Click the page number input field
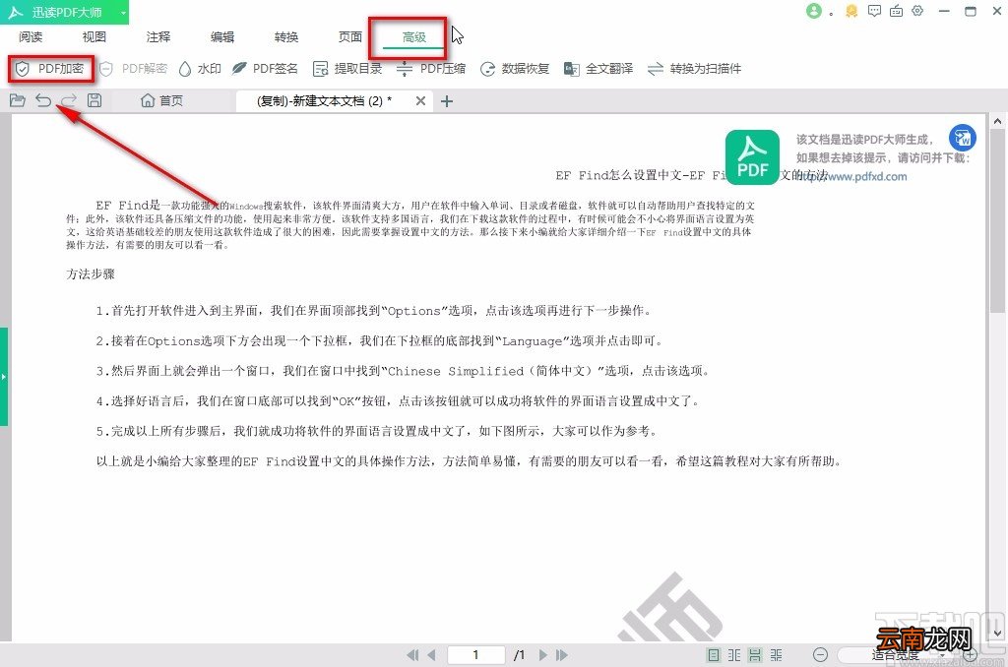 [x=475, y=655]
